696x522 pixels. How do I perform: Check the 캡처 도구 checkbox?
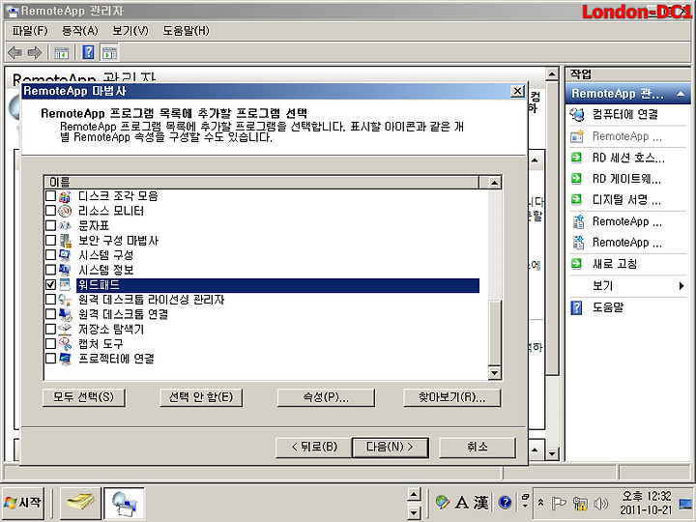[x=50, y=343]
